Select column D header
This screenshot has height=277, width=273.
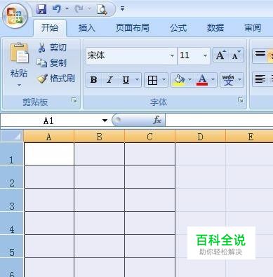point(200,137)
